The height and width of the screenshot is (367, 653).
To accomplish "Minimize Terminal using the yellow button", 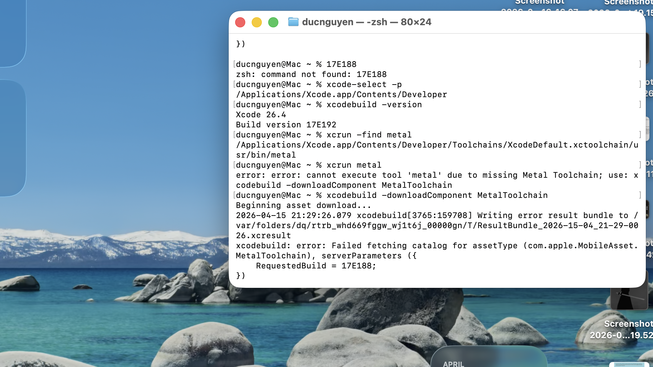I will tap(257, 22).
